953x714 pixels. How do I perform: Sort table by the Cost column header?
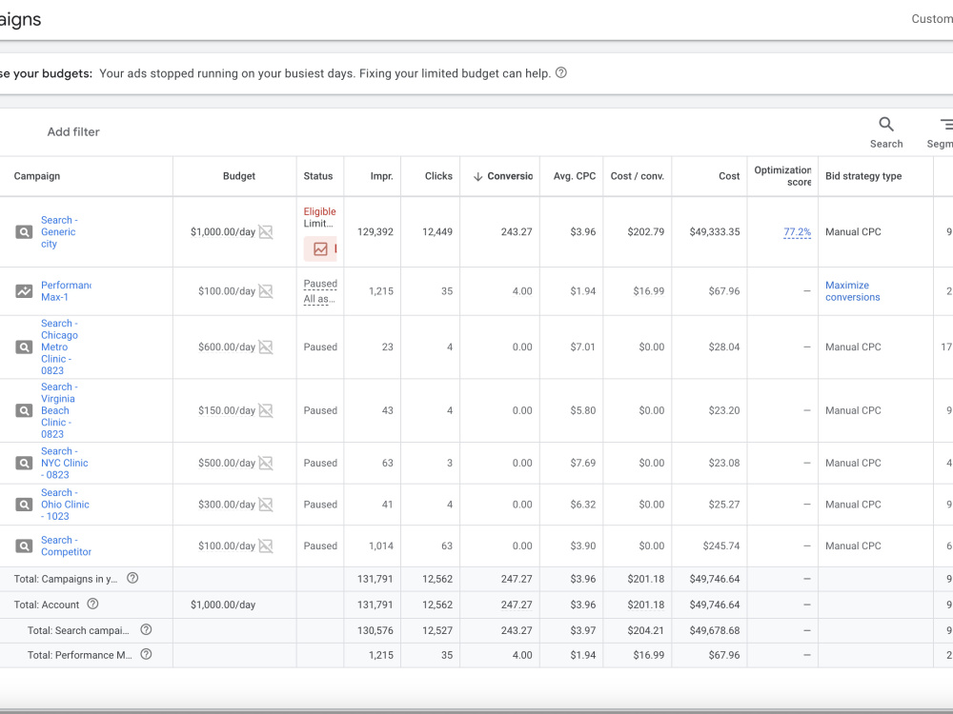pos(729,176)
